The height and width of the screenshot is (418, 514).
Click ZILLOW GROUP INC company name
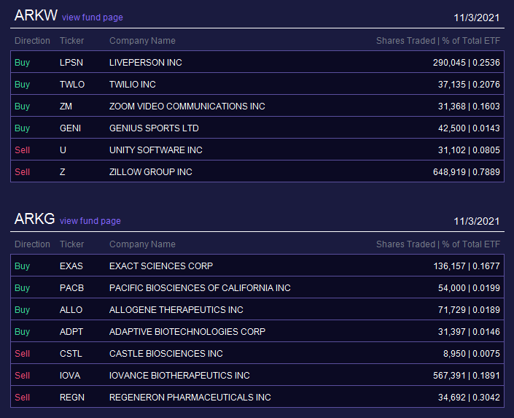click(151, 172)
